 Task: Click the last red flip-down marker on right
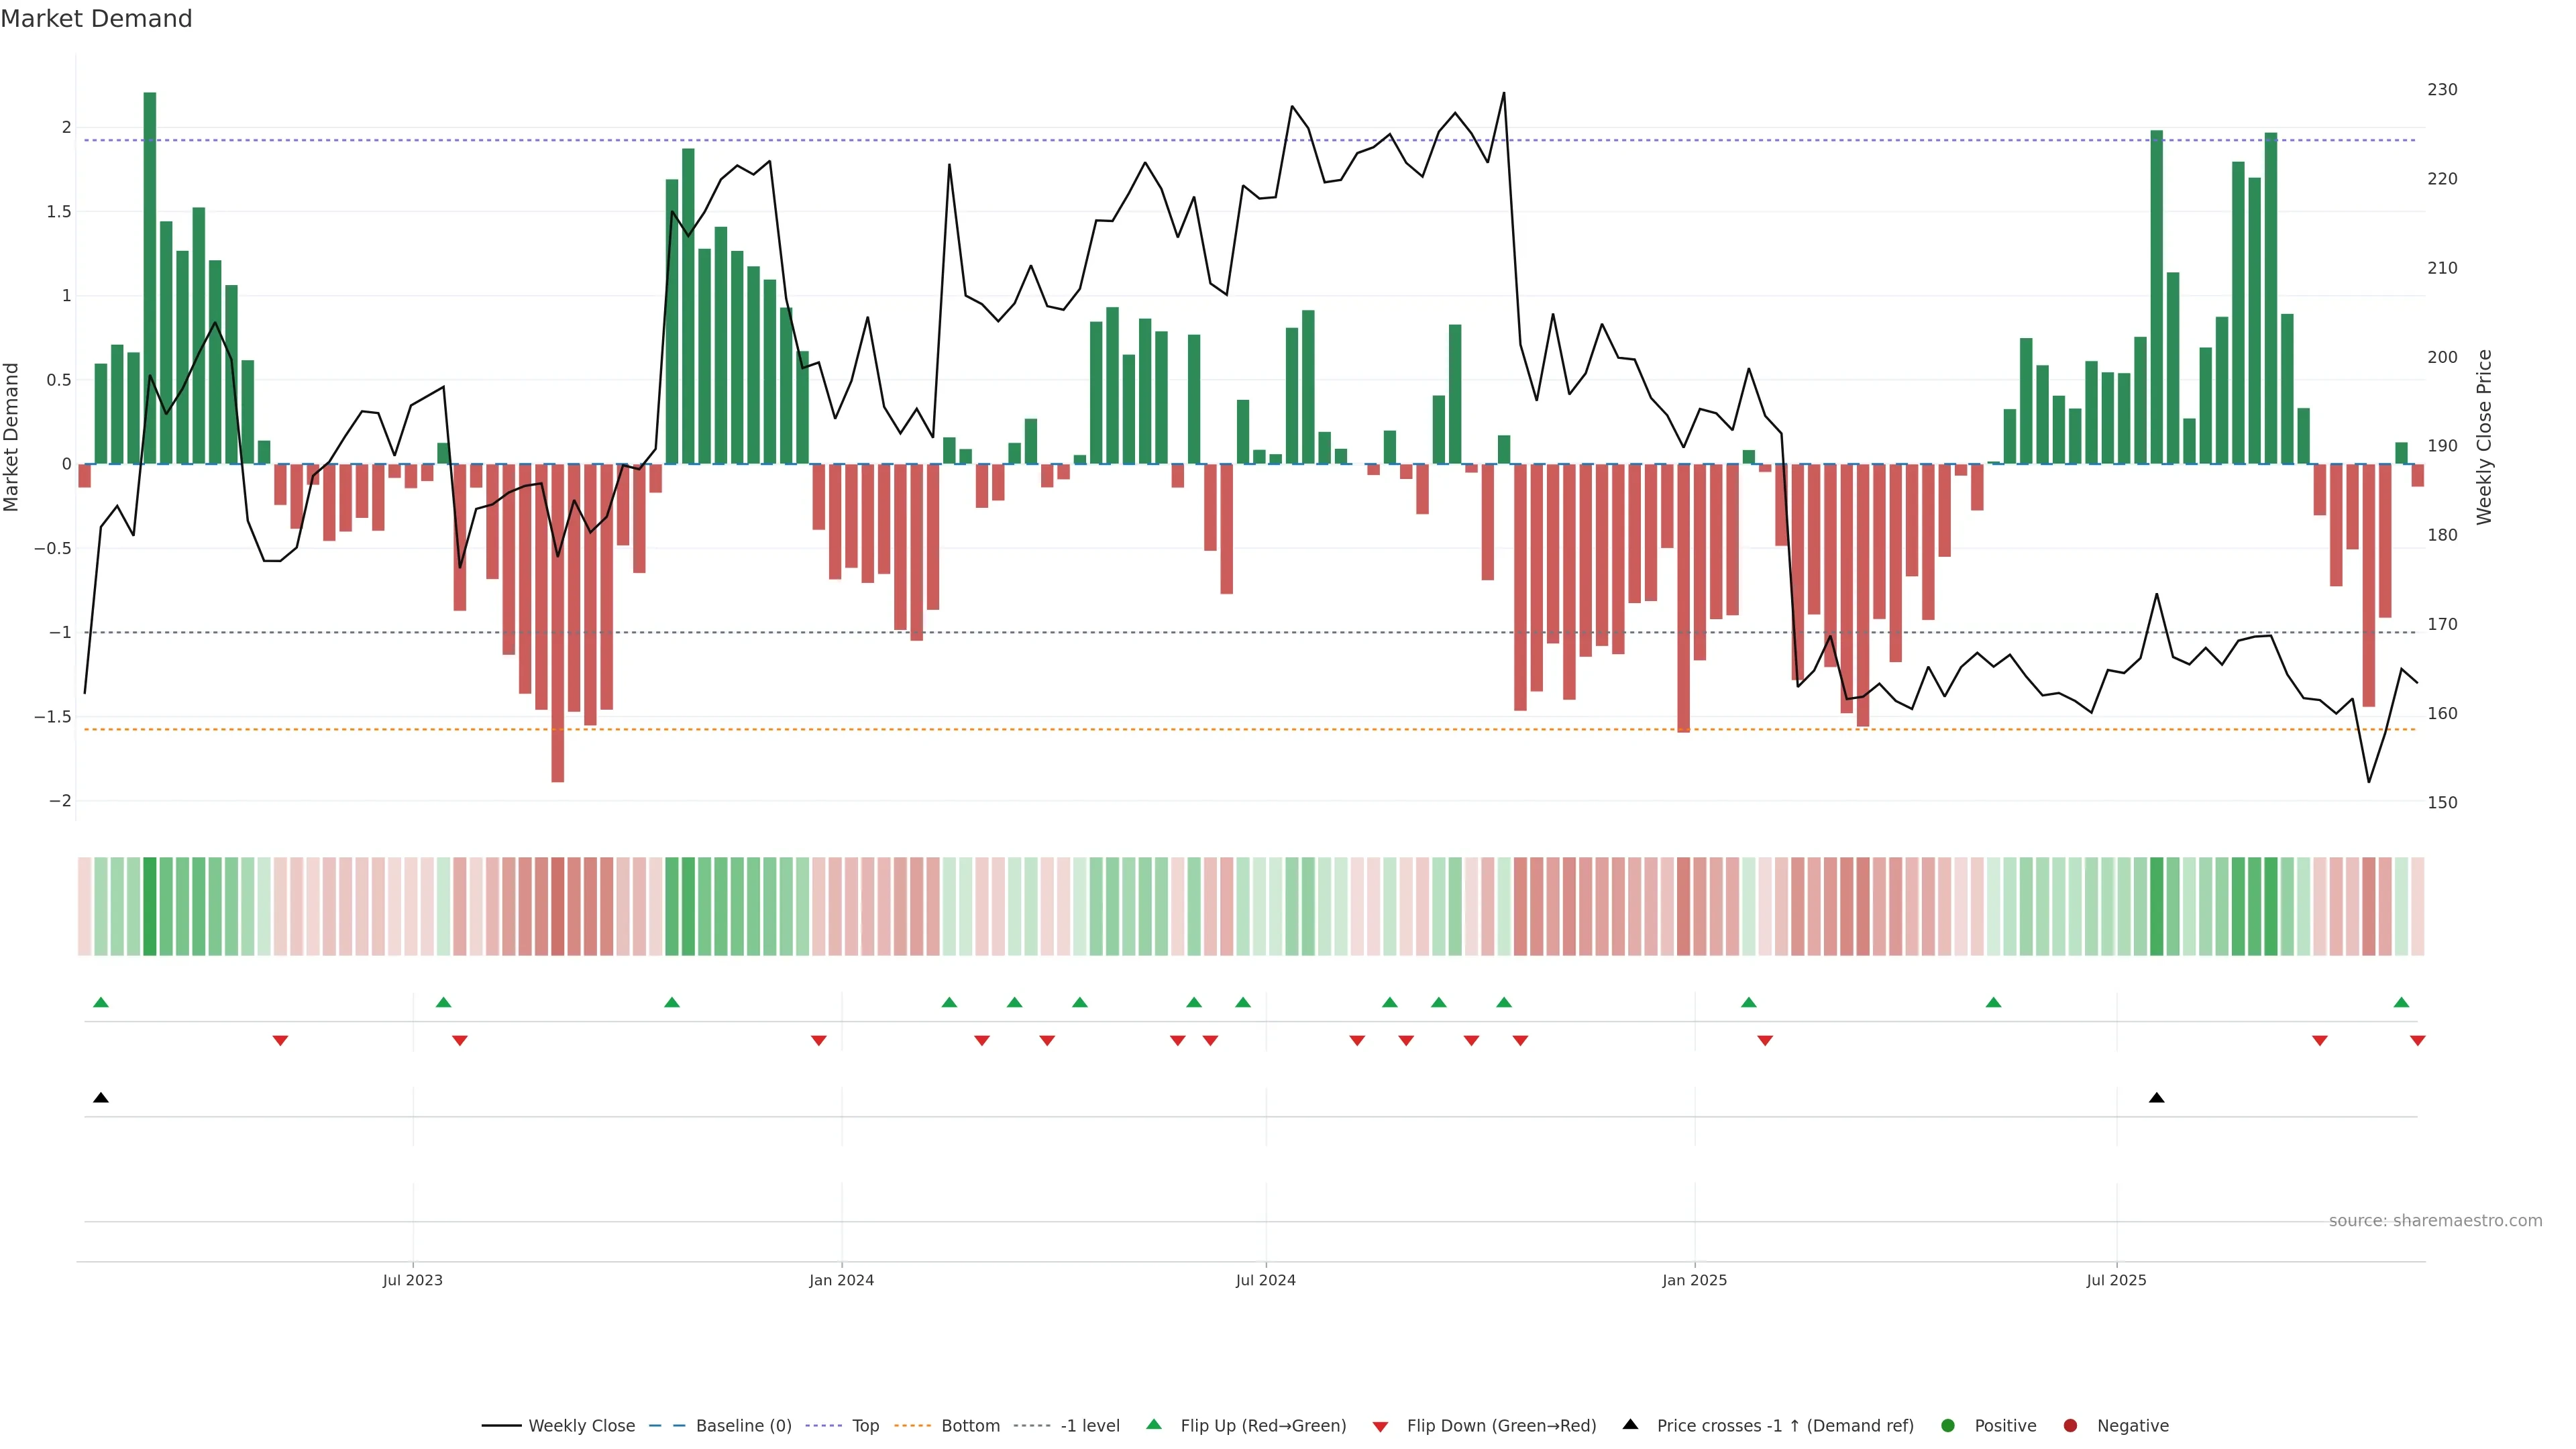pos(2417,1041)
